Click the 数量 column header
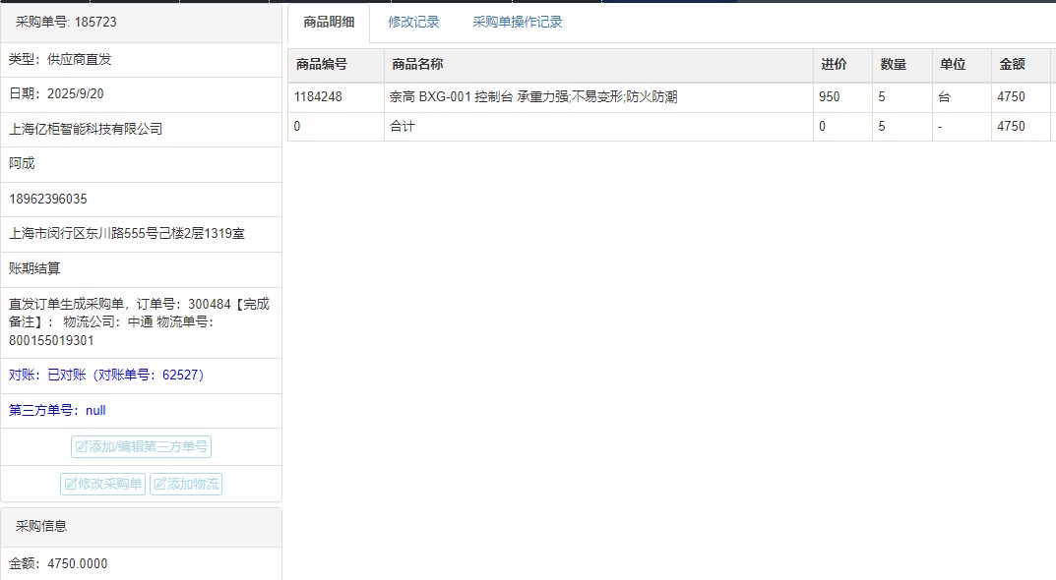Screen dimensions: 1056x580 click(894, 64)
